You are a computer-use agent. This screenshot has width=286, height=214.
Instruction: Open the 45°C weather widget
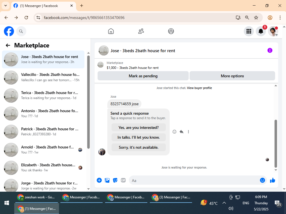tap(209, 203)
